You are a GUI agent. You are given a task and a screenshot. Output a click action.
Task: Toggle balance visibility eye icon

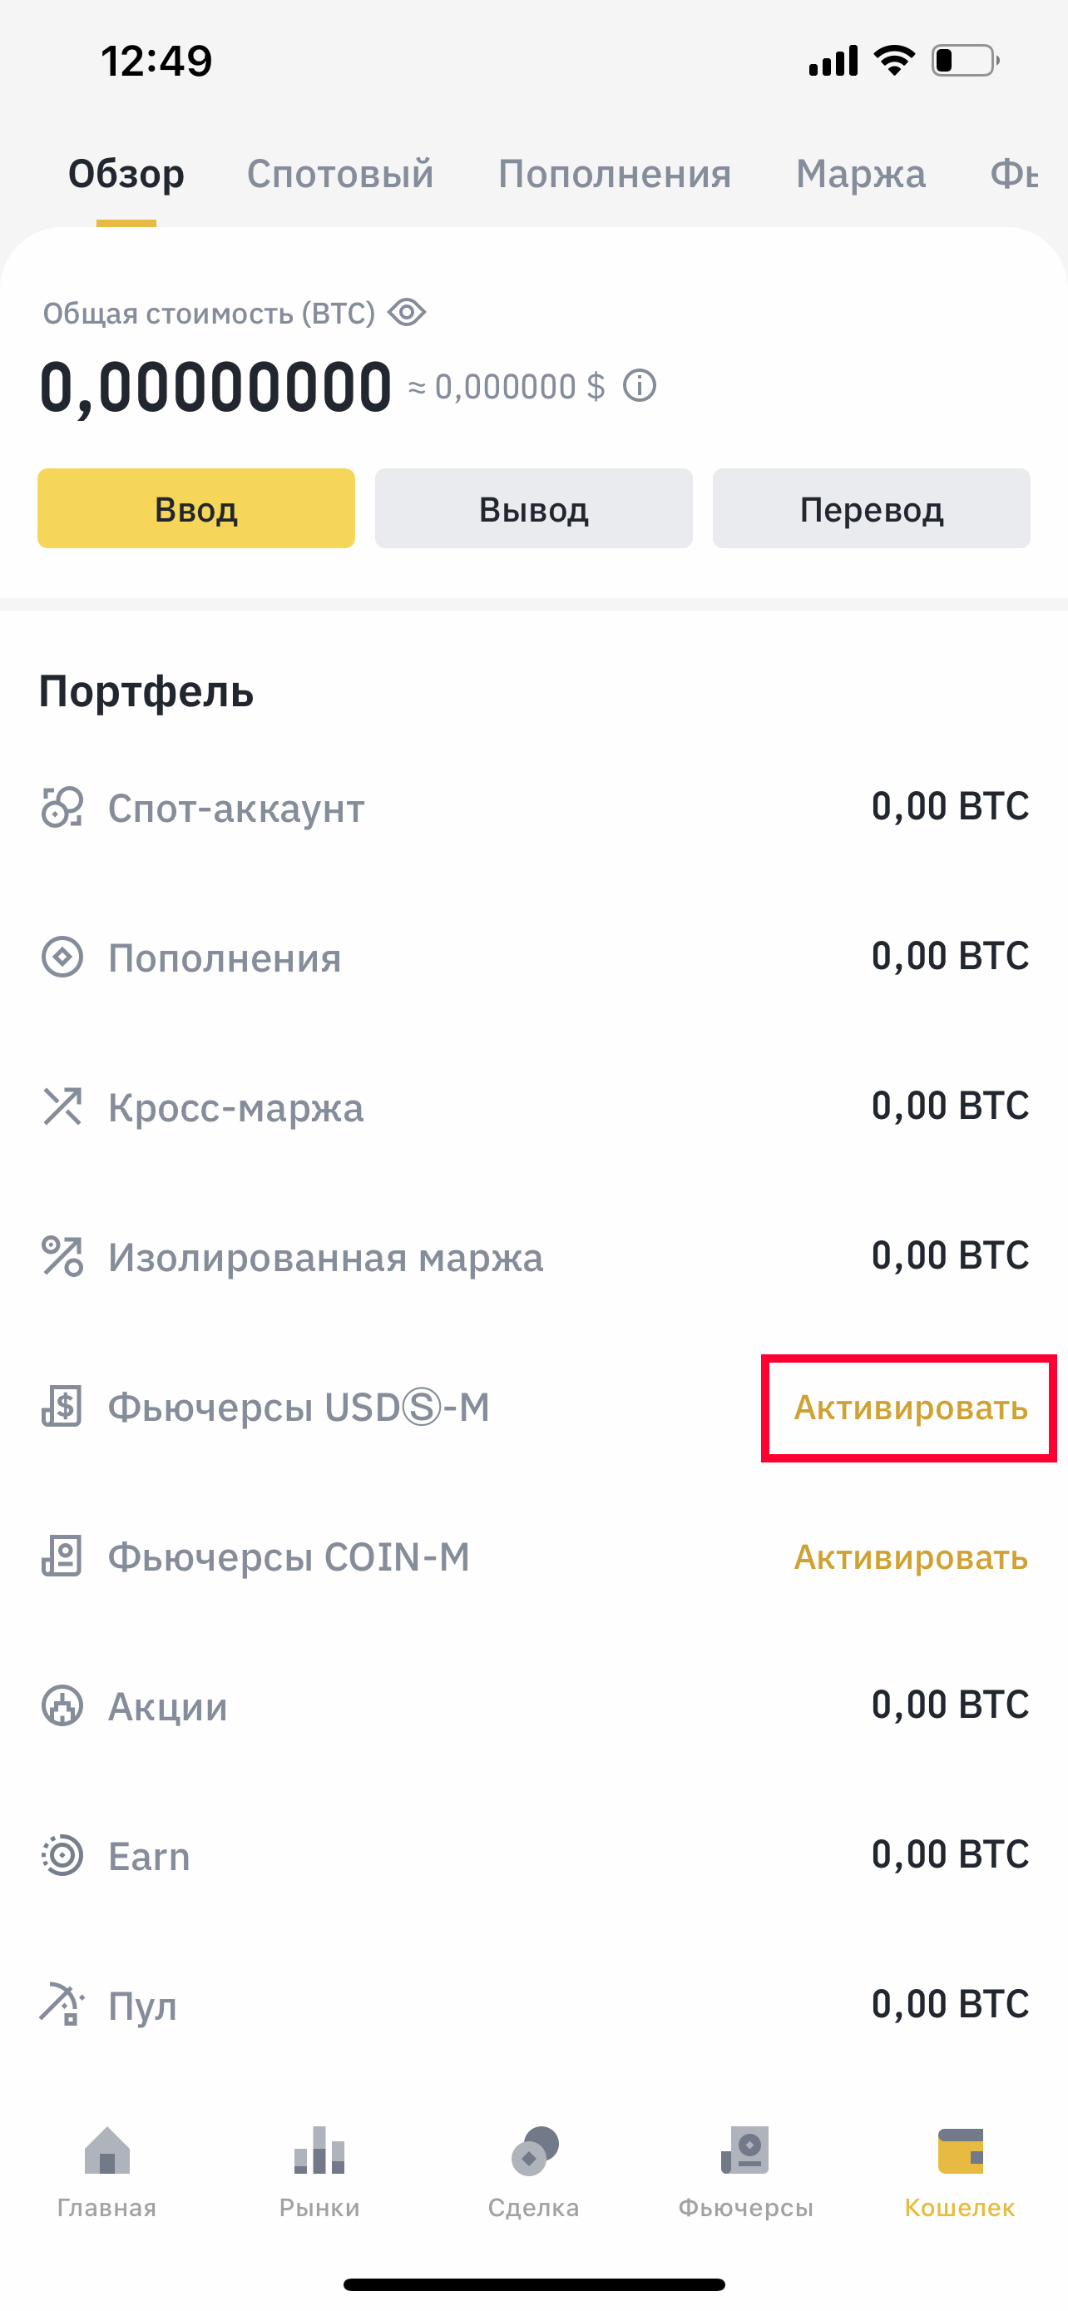point(406,313)
